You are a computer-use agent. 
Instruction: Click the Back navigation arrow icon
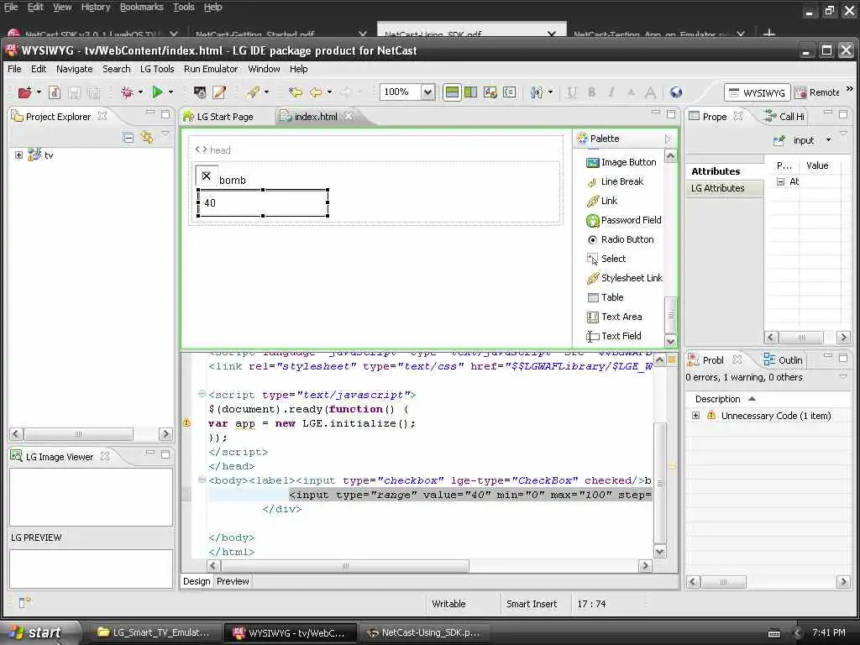(x=316, y=92)
